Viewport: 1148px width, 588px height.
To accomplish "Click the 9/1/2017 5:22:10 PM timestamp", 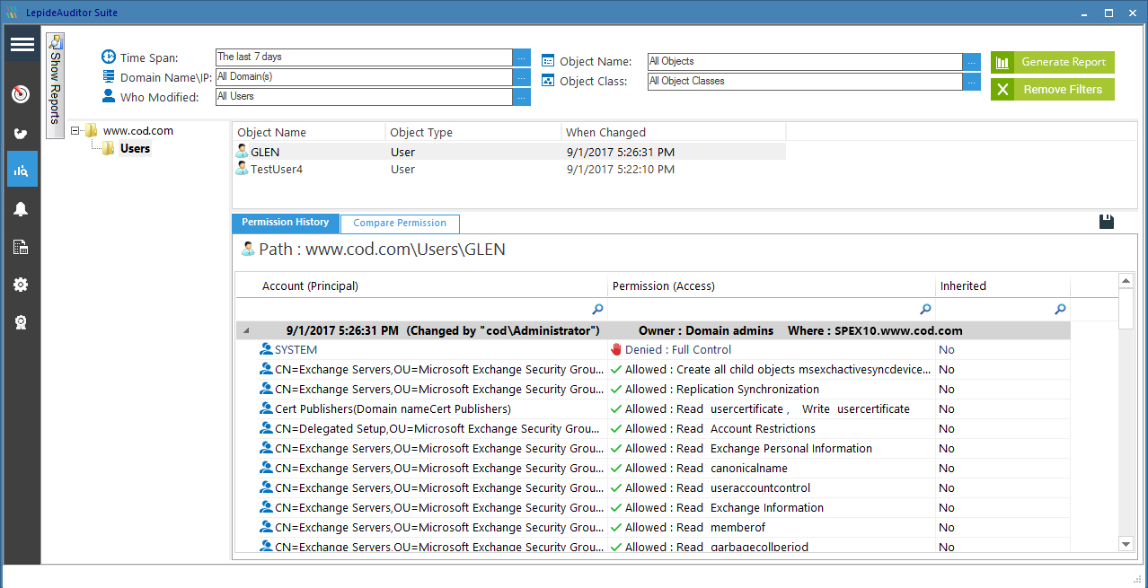I will click(x=620, y=169).
